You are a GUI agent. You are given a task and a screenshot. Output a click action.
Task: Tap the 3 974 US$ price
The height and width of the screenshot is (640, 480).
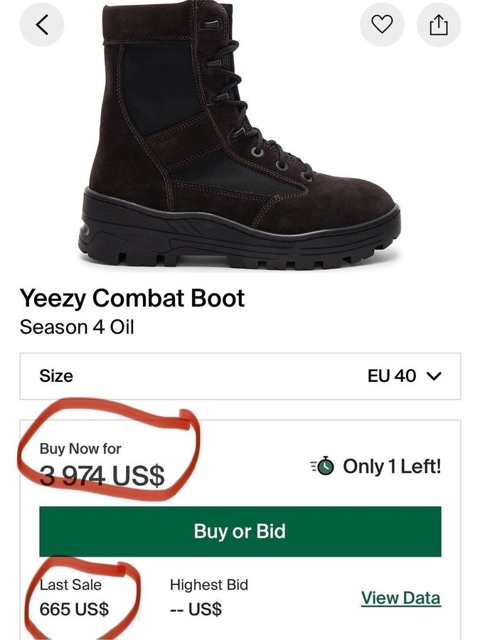pyautogui.click(x=102, y=476)
